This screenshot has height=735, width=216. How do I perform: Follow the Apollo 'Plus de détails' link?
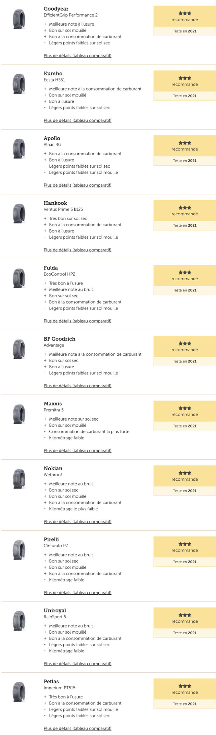(x=77, y=185)
